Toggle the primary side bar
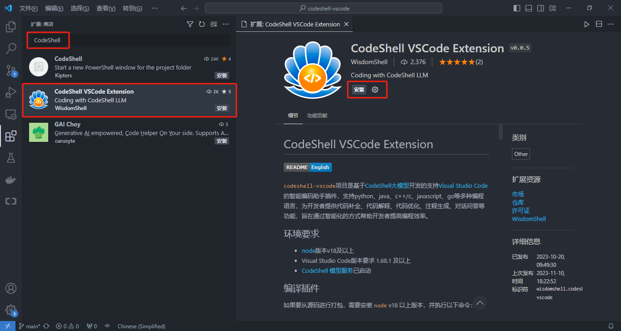 click(x=517, y=8)
